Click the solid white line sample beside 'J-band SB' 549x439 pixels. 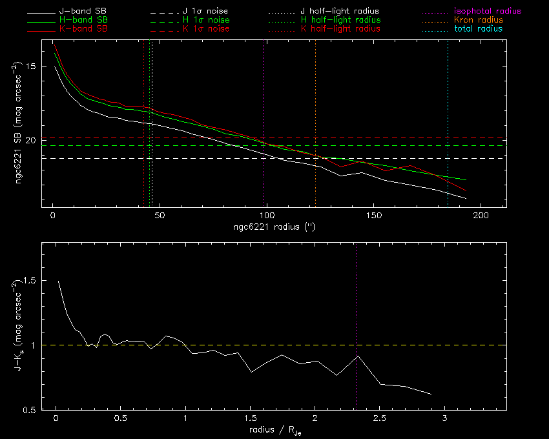[41, 13]
